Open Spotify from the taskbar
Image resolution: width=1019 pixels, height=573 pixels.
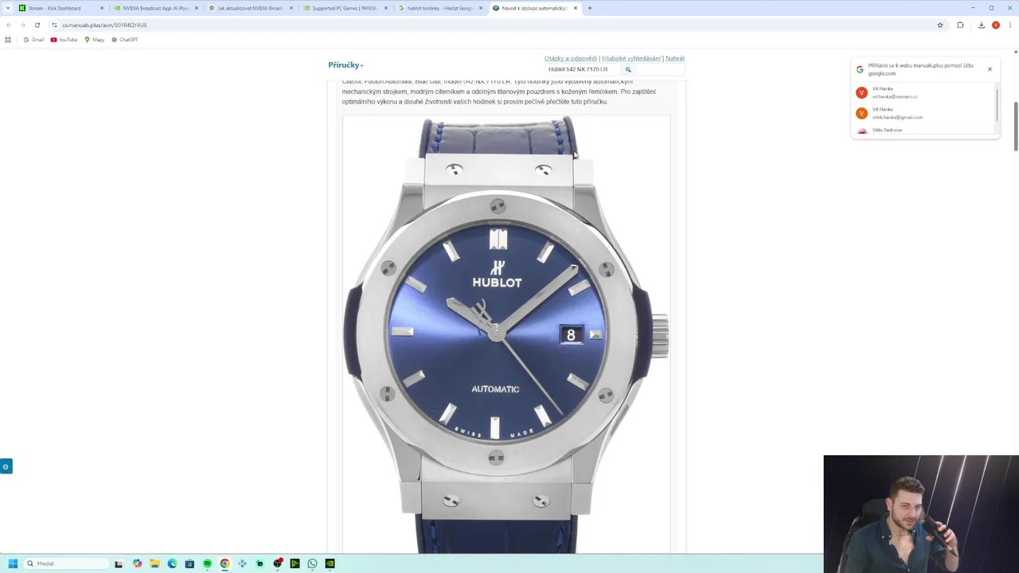207,563
